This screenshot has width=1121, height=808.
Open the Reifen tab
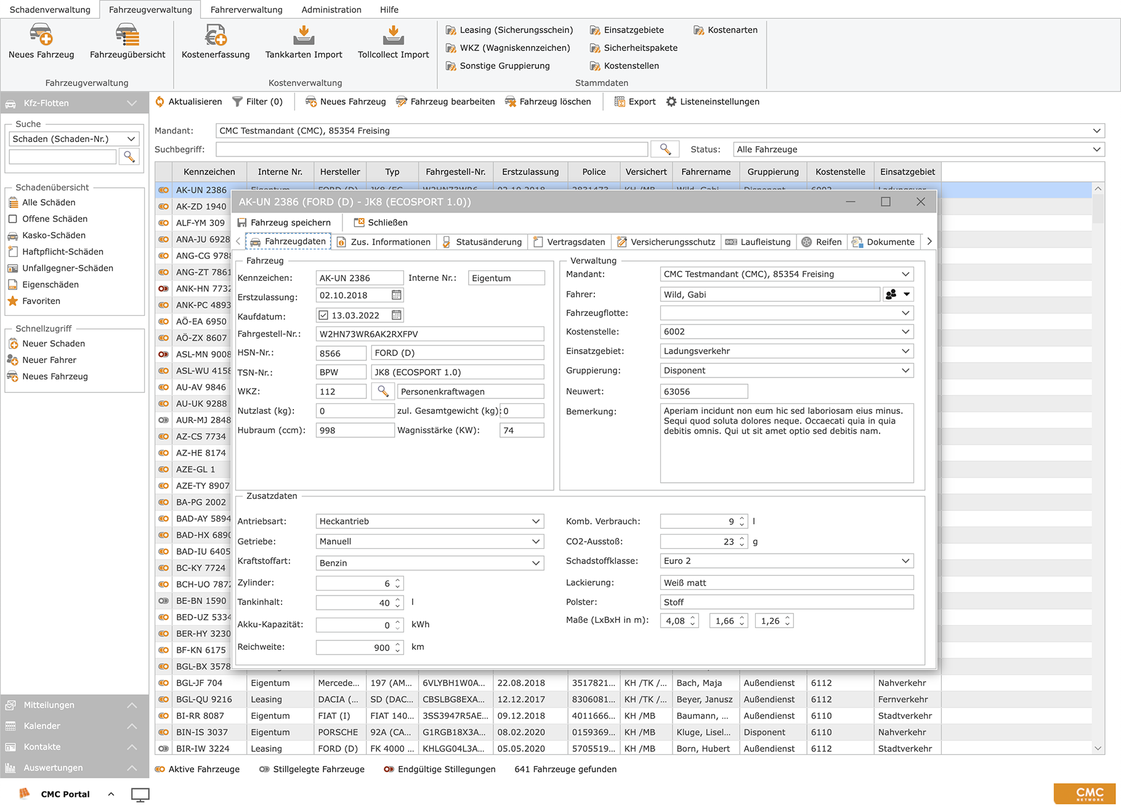822,241
